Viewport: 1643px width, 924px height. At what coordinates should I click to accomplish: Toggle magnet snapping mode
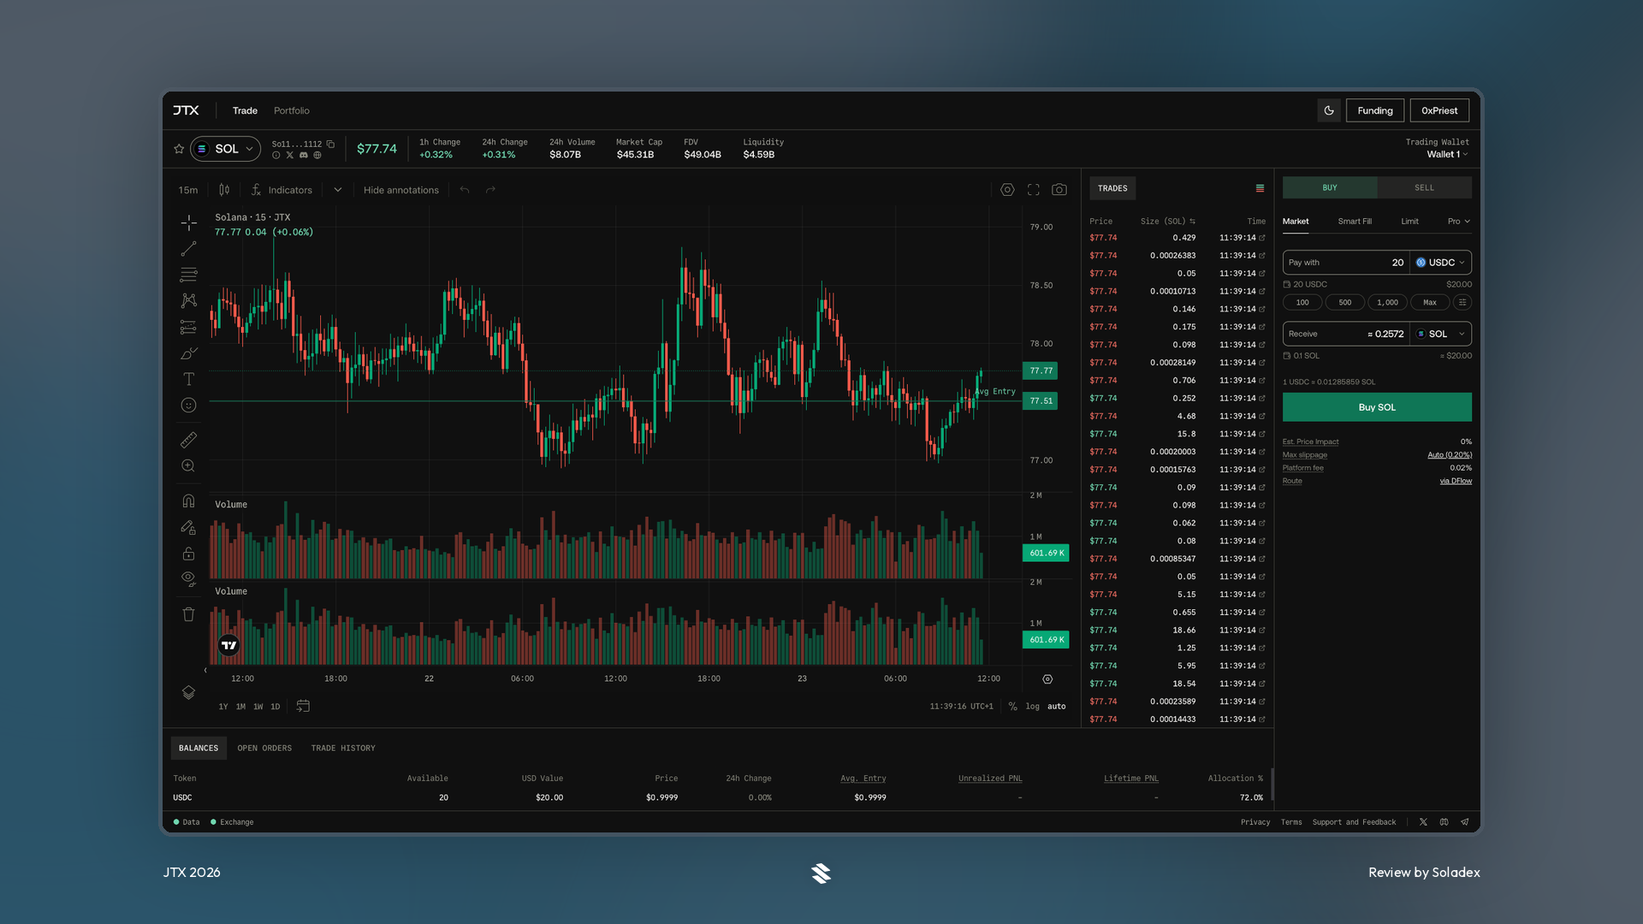(189, 500)
